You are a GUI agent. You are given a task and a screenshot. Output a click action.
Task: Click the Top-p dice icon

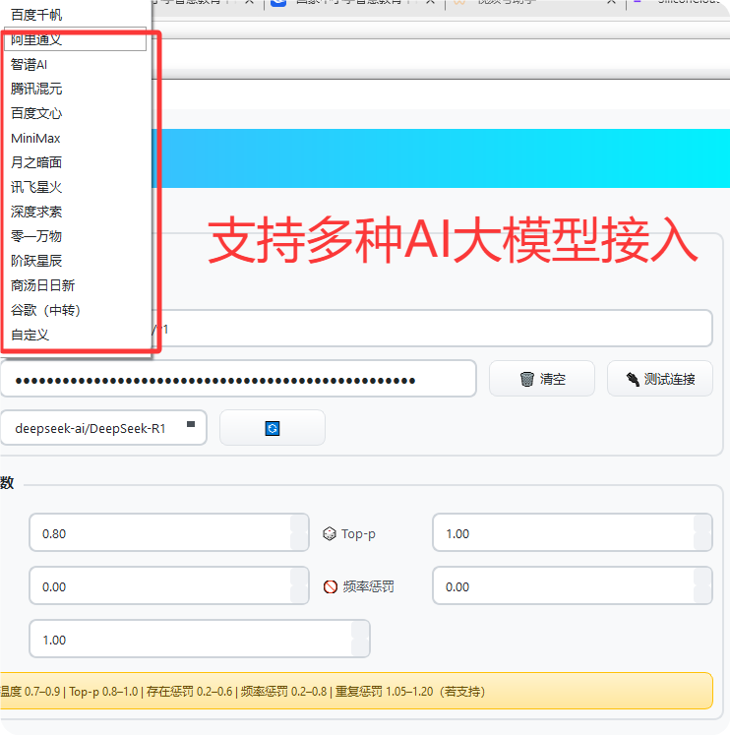coord(330,533)
